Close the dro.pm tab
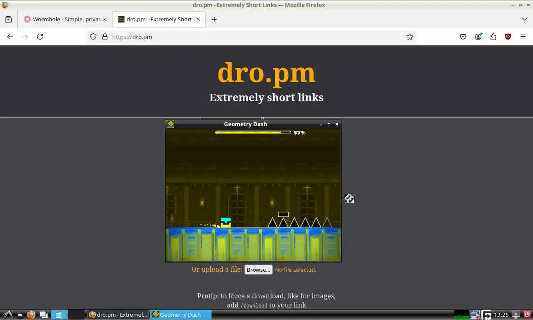The width and height of the screenshot is (533, 320). [198, 19]
